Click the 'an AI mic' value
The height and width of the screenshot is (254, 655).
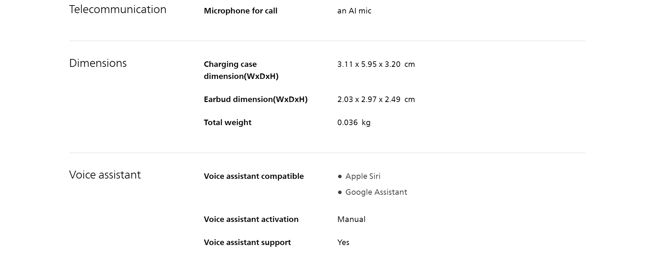click(x=354, y=11)
